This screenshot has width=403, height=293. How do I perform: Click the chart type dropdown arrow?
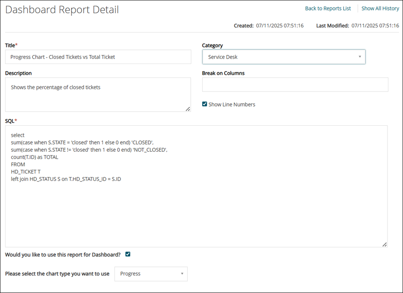[x=182, y=274]
